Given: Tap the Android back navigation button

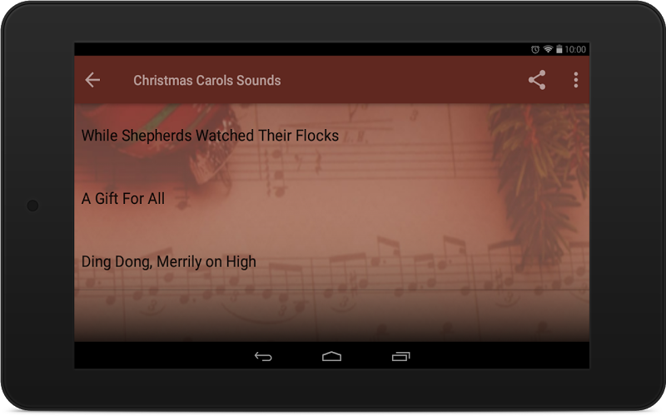Looking at the screenshot, I should [x=263, y=357].
